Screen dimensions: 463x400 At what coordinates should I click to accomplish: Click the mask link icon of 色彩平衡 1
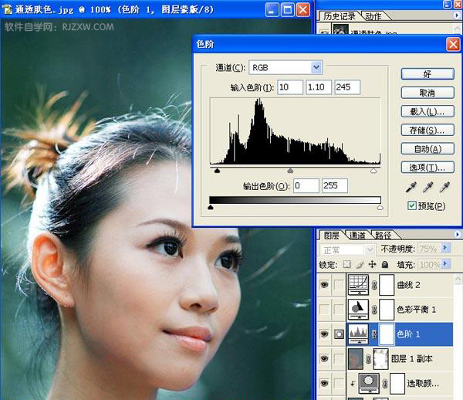[x=374, y=310]
